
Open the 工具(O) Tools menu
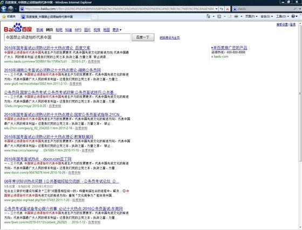pos(283,16)
